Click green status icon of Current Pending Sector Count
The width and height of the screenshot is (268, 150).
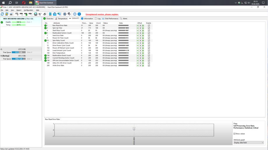45,58
